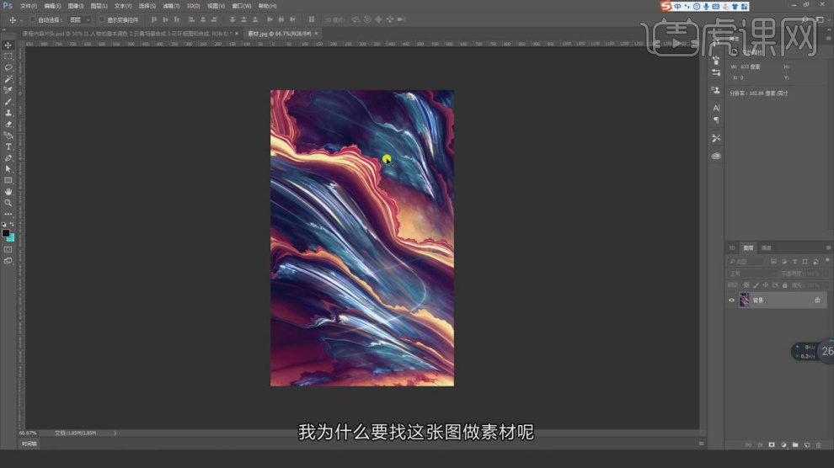
Task: Toggle Quick Mask mode icon
Action: pos(8,249)
